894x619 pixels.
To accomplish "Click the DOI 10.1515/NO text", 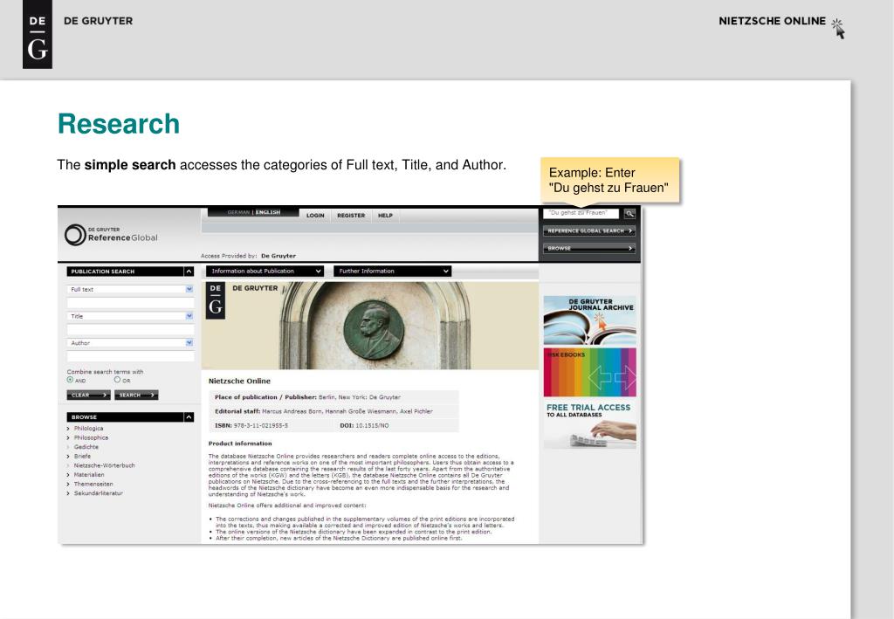I will (x=364, y=426).
